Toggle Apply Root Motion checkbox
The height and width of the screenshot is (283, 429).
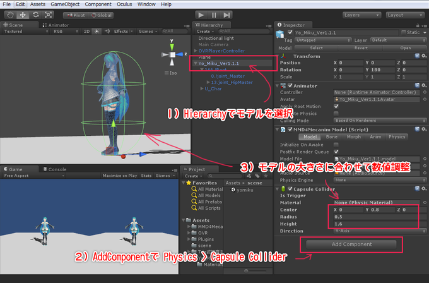point(336,106)
